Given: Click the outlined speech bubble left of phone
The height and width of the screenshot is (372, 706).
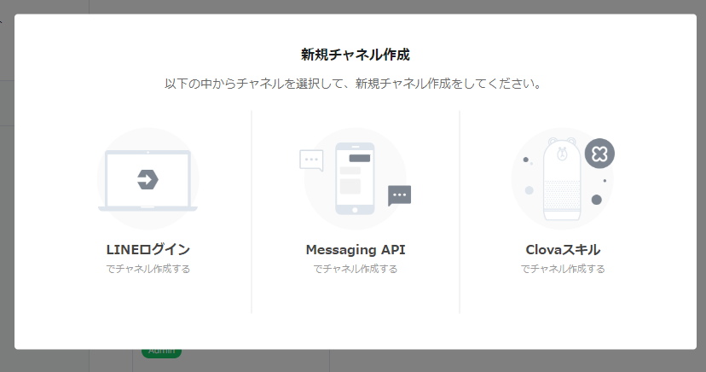Looking at the screenshot, I should coord(311,160).
